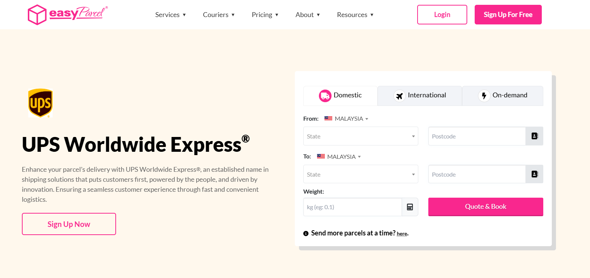Viewport: 590px width, 278px height.
Task: Click info icon beside Send more parcels
Action: 306,234
